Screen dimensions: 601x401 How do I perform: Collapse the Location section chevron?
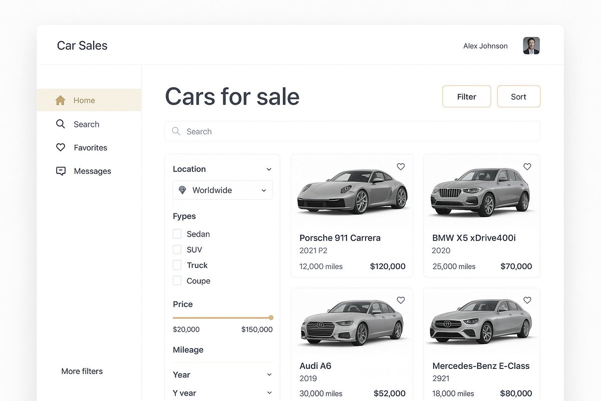tap(269, 169)
